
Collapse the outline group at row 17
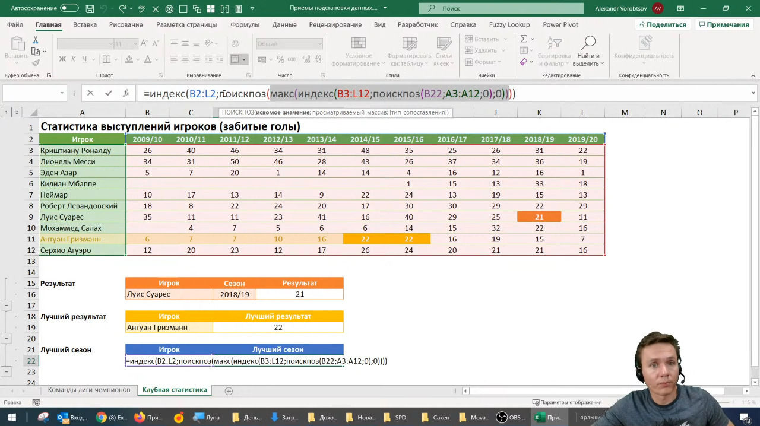click(x=6, y=306)
